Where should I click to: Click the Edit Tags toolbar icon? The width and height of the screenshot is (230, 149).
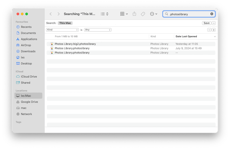[x=143, y=14]
